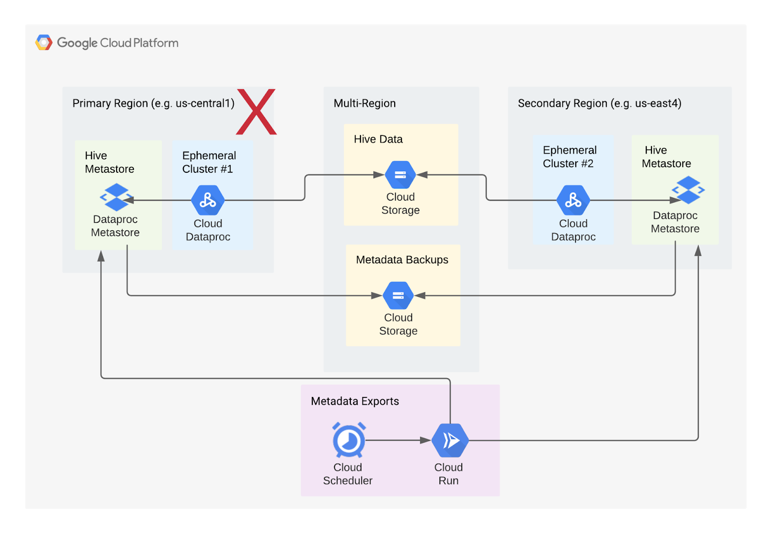Click the 'Metadata Exports' label
The height and width of the screenshot is (534, 771).
coord(355,401)
